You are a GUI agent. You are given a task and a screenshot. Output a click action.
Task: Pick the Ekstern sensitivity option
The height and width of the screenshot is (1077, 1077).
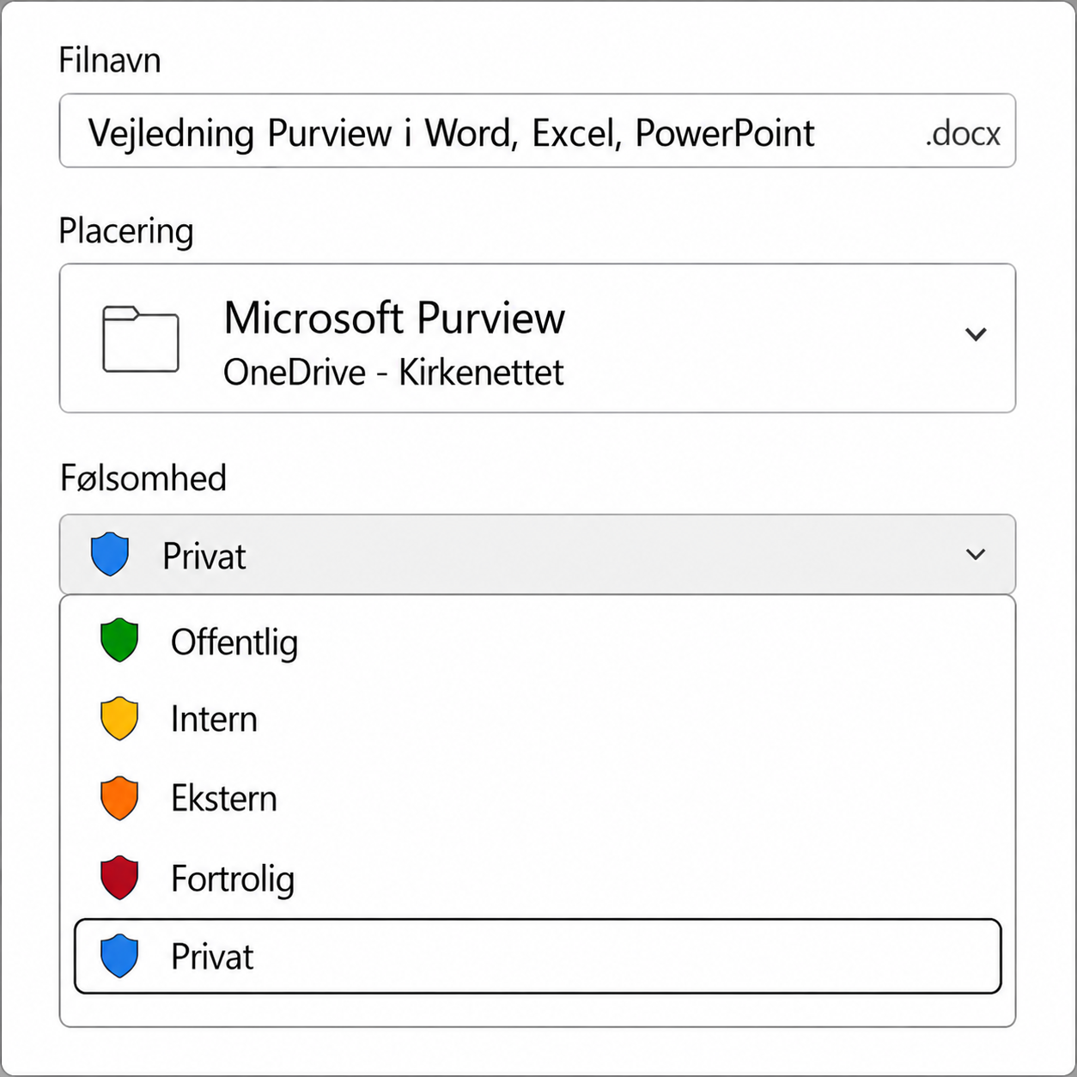(x=538, y=799)
